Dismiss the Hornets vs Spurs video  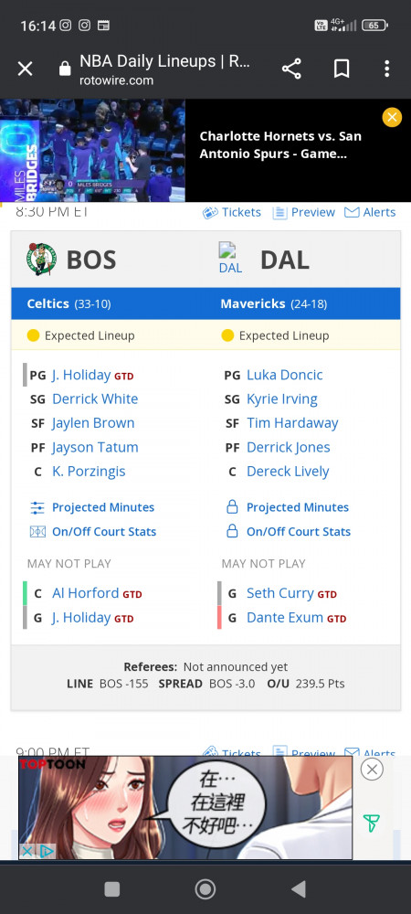click(x=392, y=118)
